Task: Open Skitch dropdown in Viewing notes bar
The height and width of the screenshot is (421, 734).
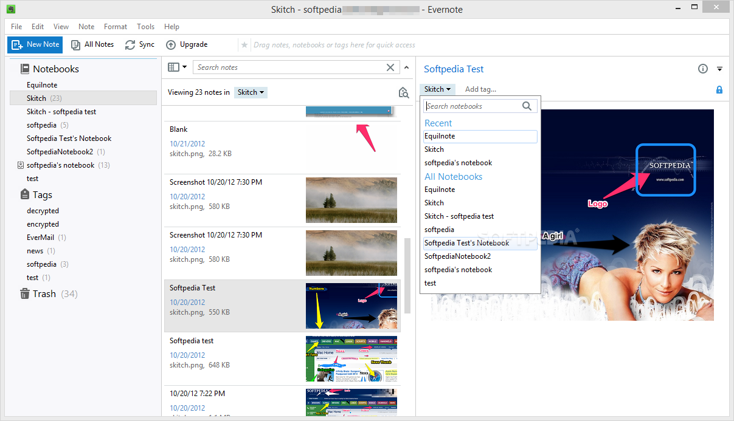Action: (251, 92)
